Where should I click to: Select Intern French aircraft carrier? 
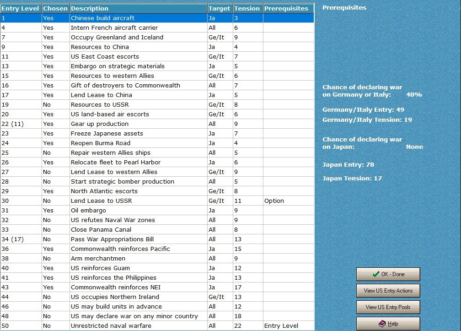click(x=157, y=27)
